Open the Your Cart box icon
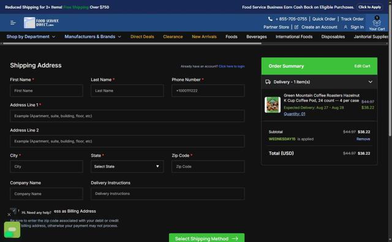 [377, 23]
